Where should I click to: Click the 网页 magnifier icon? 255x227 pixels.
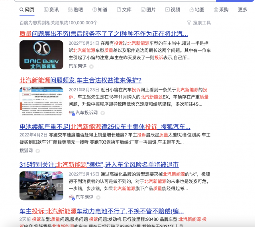pos(22,10)
